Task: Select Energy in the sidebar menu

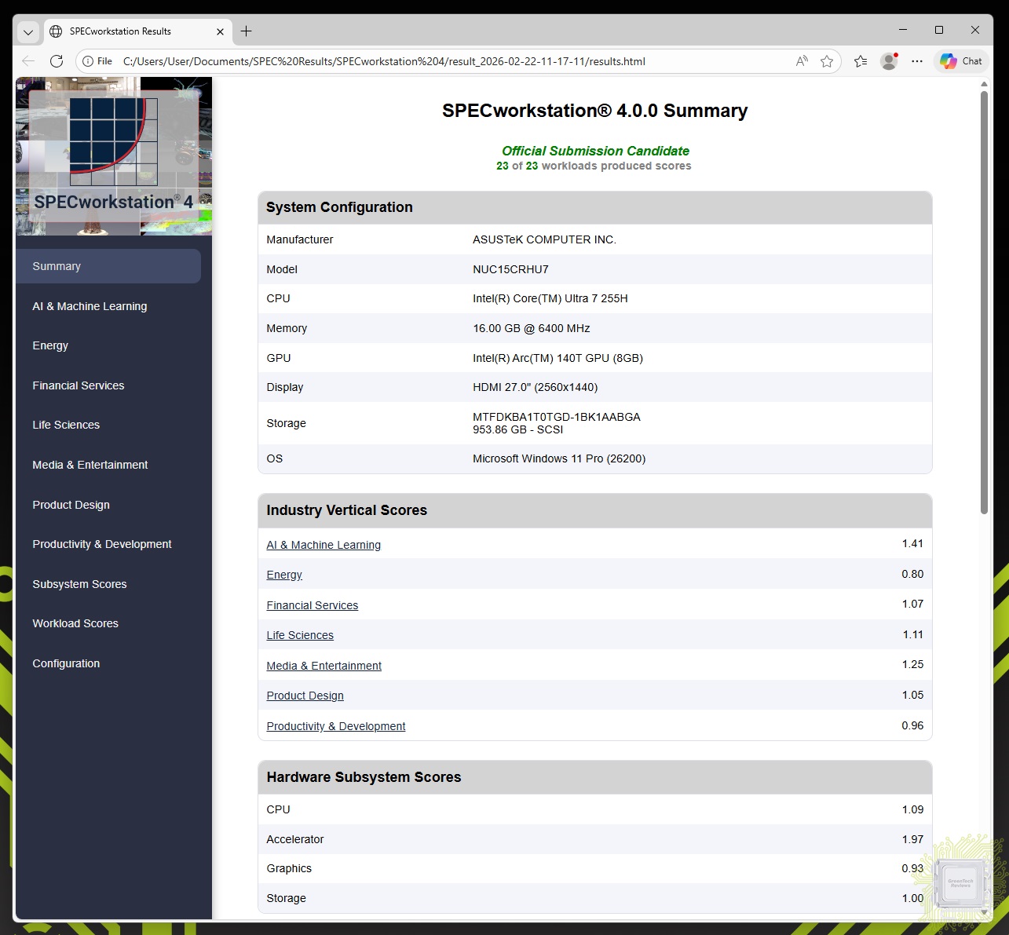Action: [50, 345]
